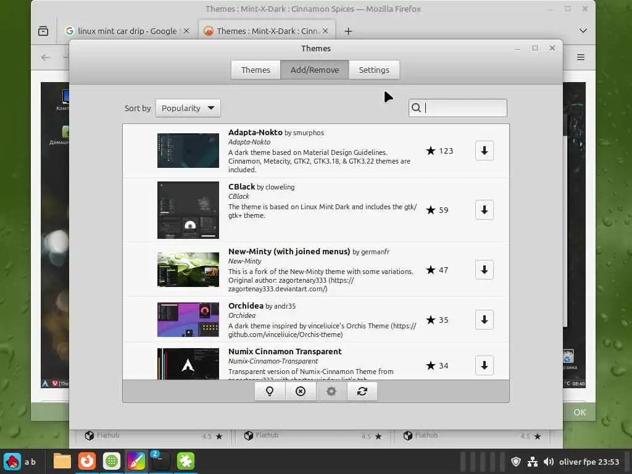Download the Orchidea theme
The height and width of the screenshot is (474, 632).
tap(484, 320)
